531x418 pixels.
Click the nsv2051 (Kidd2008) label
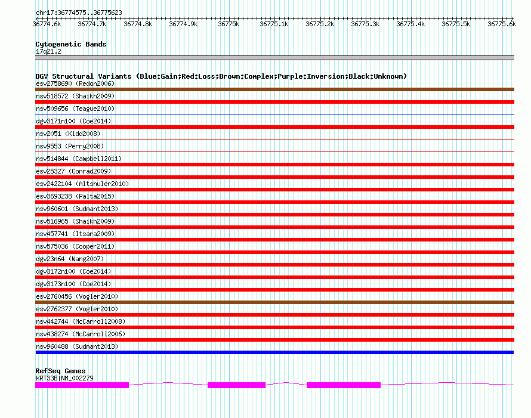pyautogui.click(x=68, y=134)
